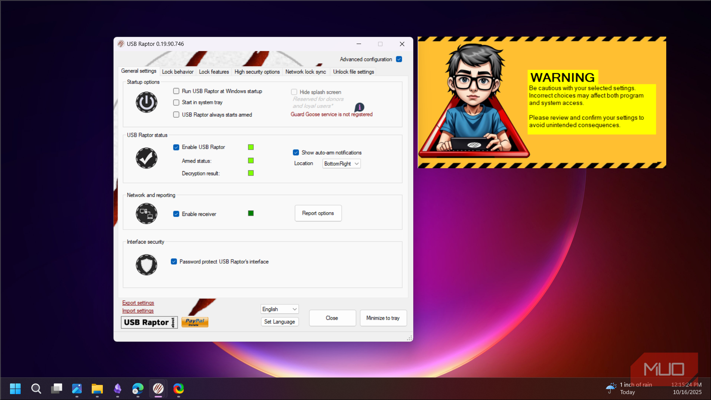Uncheck Enable USB Raptor
The height and width of the screenshot is (400, 711).
point(176,147)
